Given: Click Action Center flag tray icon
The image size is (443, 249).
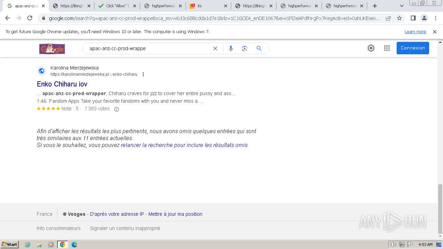Looking at the screenshot, I should click(x=410, y=245).
